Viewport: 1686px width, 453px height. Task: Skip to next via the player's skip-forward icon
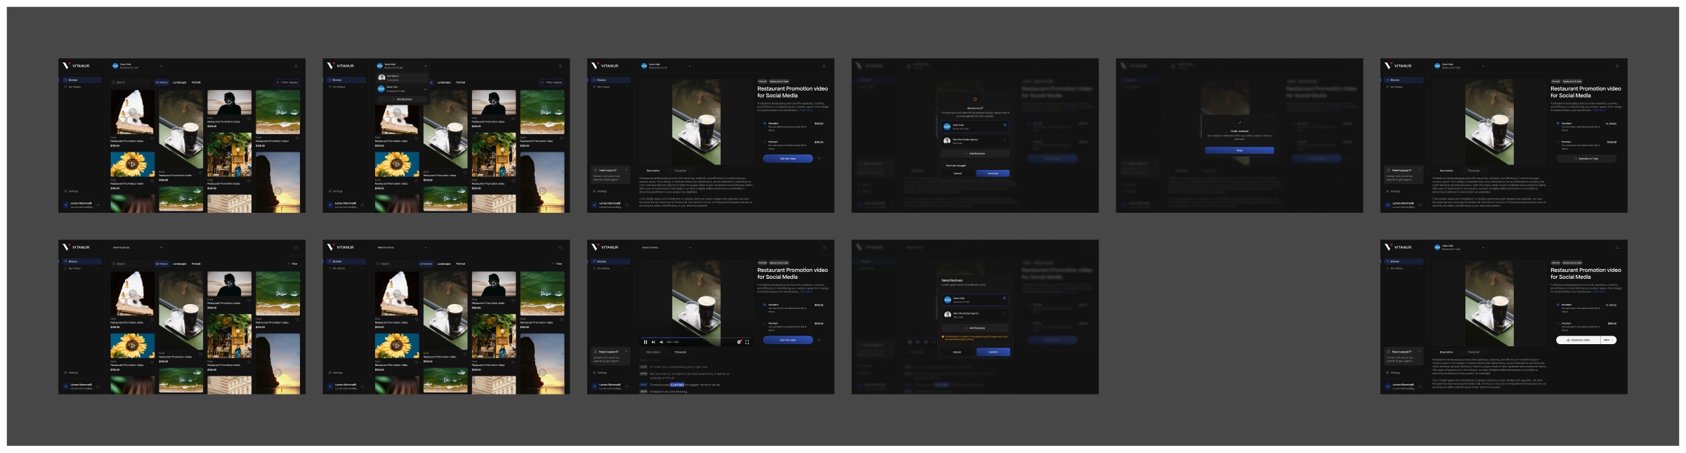tap(653, 342)
